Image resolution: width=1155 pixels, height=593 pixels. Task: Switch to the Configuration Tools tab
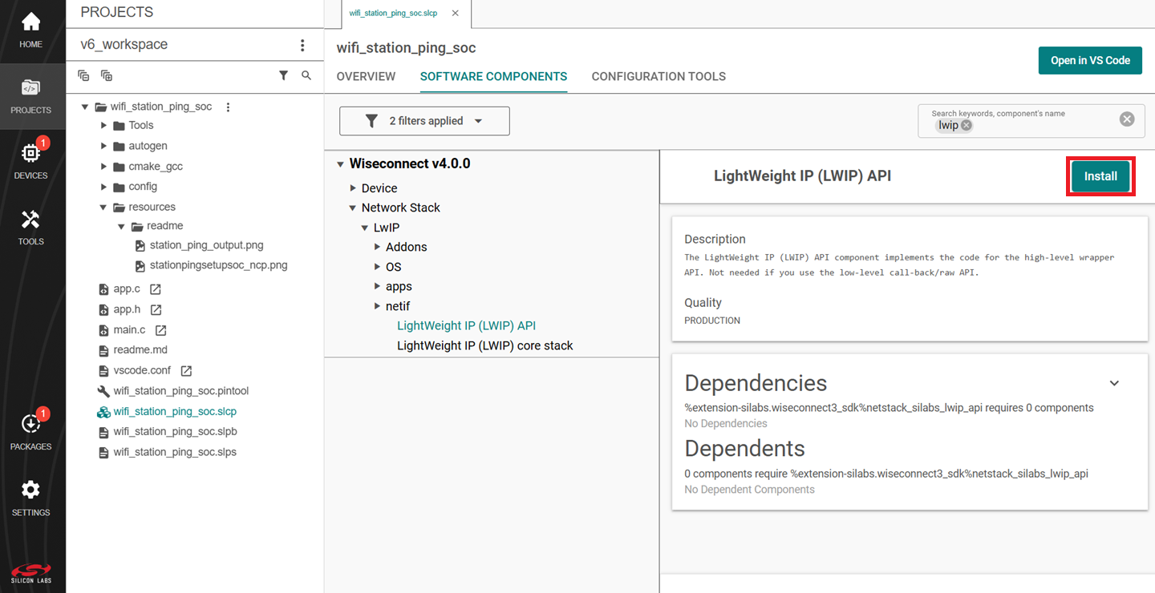click(659, 77)
